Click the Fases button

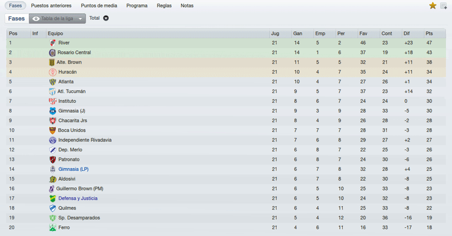[x=17, y=18]
